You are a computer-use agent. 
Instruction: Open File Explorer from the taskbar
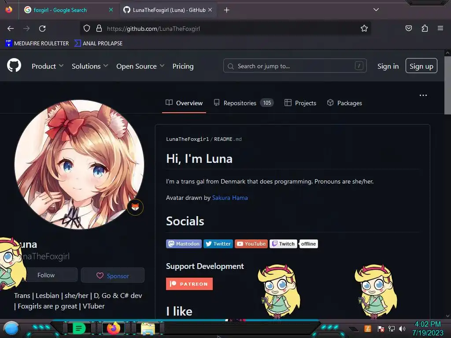(148, 329)
